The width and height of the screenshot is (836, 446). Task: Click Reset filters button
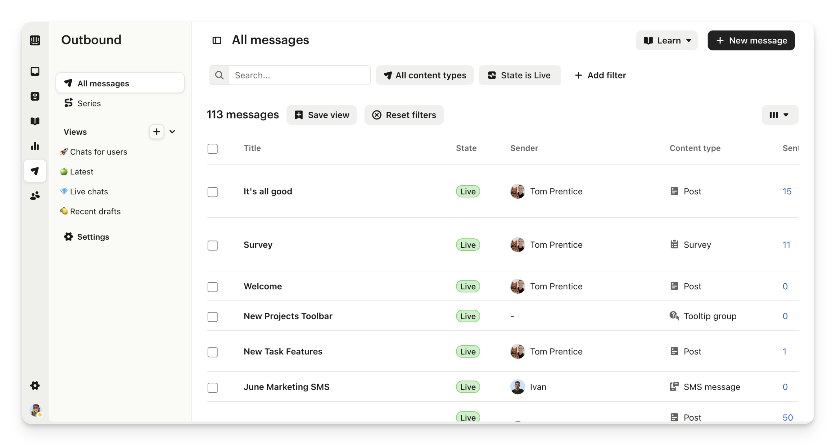pos(404,115)
